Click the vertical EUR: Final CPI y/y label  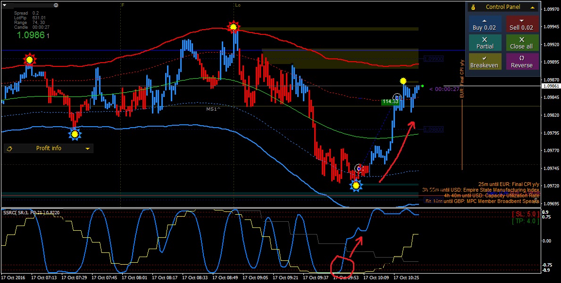click(462, 79)
